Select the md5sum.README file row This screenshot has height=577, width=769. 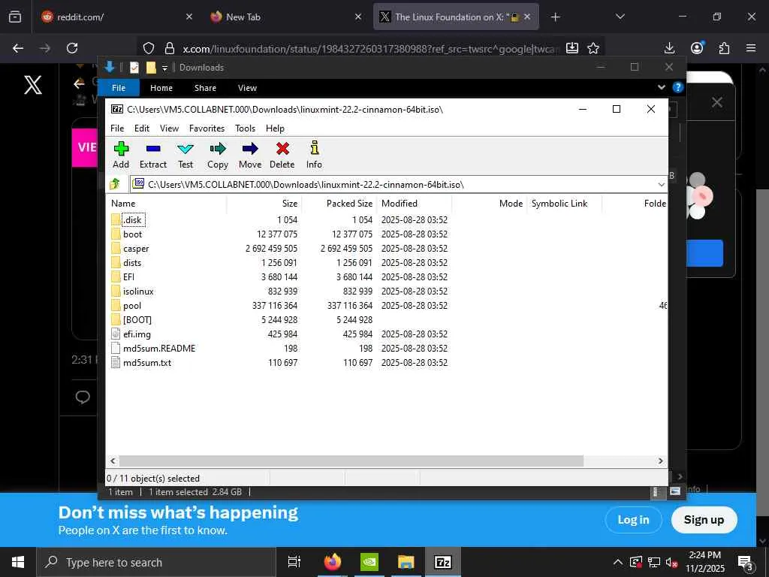[x=279, y=349]
